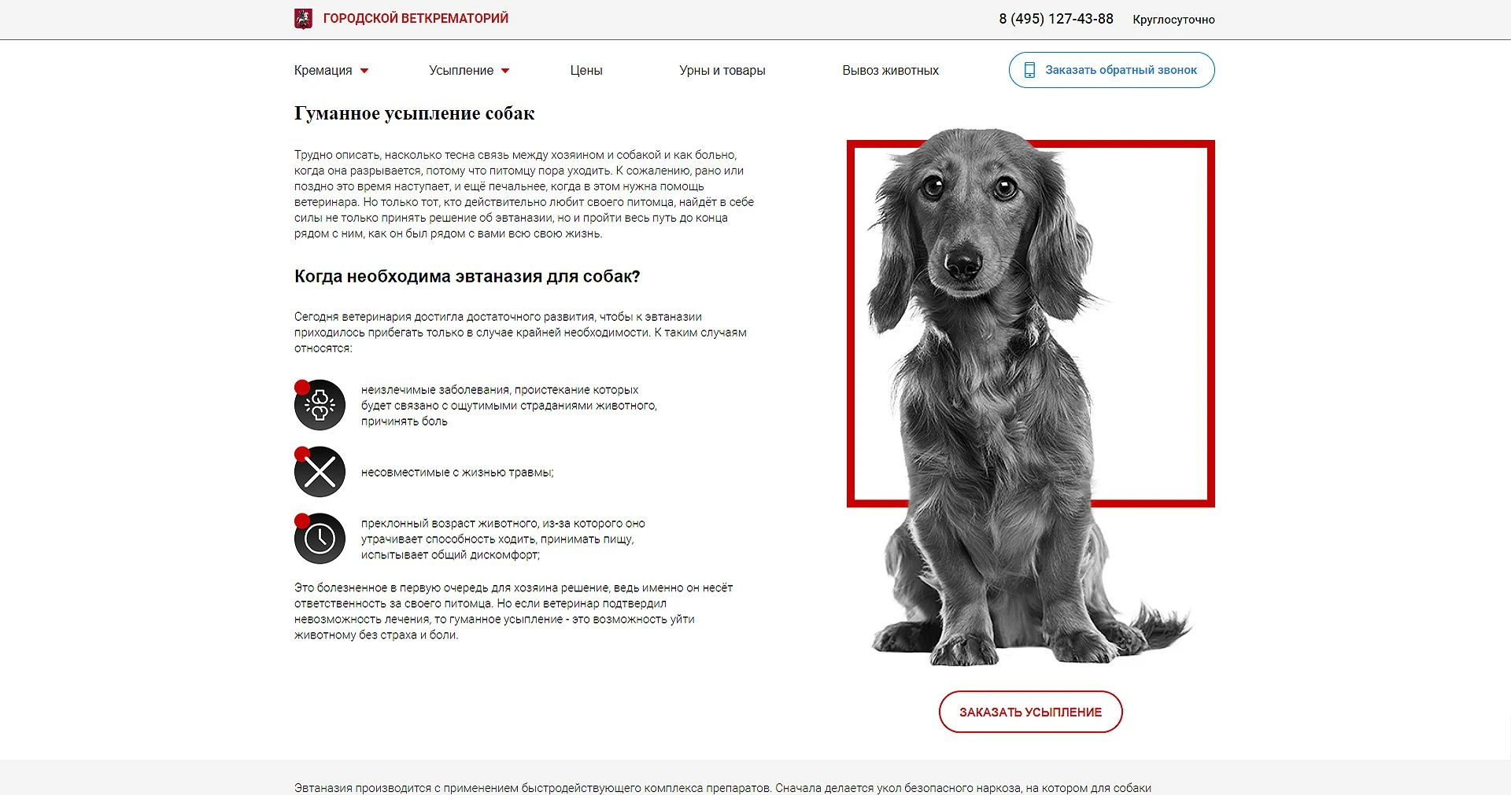Click the incurable diseases organ icon

[320, 405]
